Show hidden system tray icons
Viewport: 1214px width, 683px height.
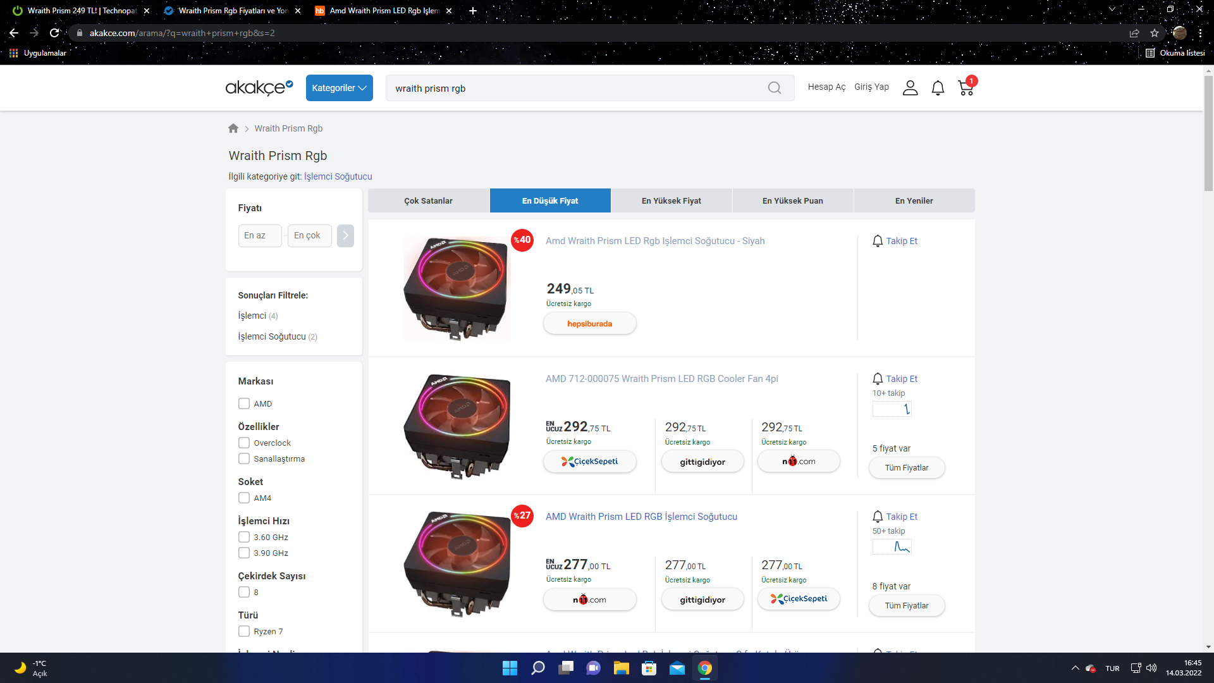click(1075, 668)
